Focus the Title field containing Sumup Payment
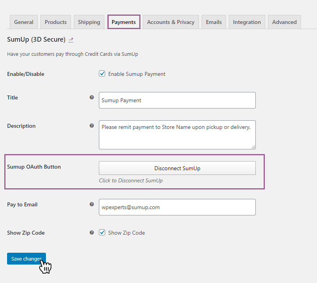The width and height of the screenshot is (317, 283). [x=177, y=100]
